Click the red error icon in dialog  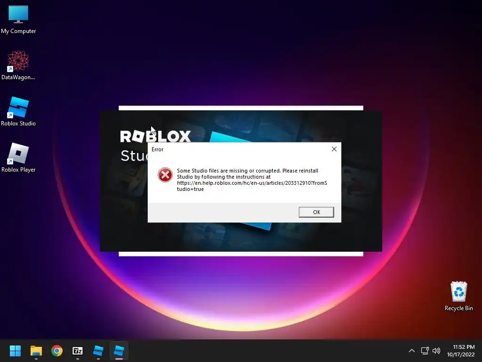click(x=165, y=175)
